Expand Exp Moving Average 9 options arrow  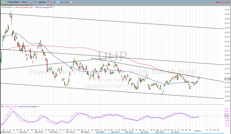tap(39, 107)
